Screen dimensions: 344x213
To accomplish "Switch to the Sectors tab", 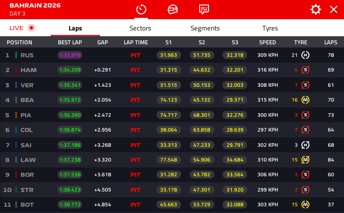I will coord(140,28).
